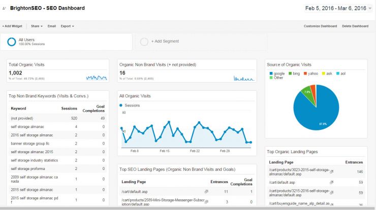Image resolution: width=376 pixels, height=210 pixels.
Task: Click Top Organic Landing Pages widget title
Action: coord(292,152)
